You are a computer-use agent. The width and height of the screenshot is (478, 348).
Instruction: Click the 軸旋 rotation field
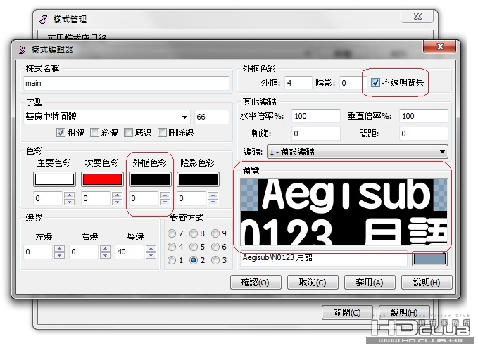coord(316,134)
